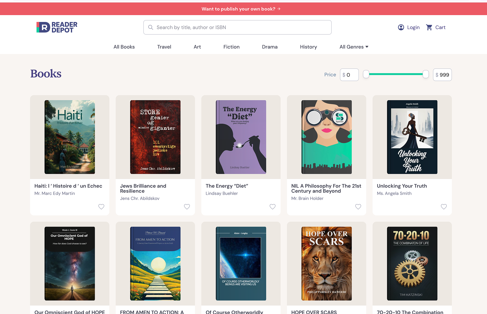Image resolution: width=487 pixels, height=314 pixels.
Task: Click the user account login icon
Action: pyautogui.click(x=401, y=27)
